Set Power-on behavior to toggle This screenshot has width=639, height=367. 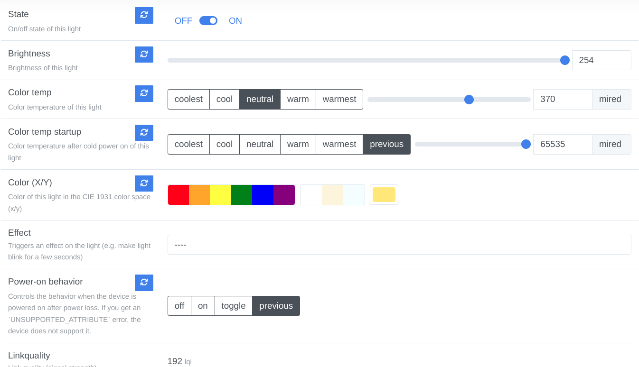click(x=234, y=306)
